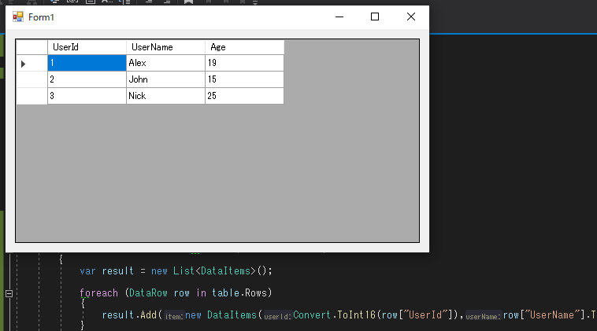The image size is (597, 331).
Task: Select the Nick row via its row header
Action: [32, 96]
